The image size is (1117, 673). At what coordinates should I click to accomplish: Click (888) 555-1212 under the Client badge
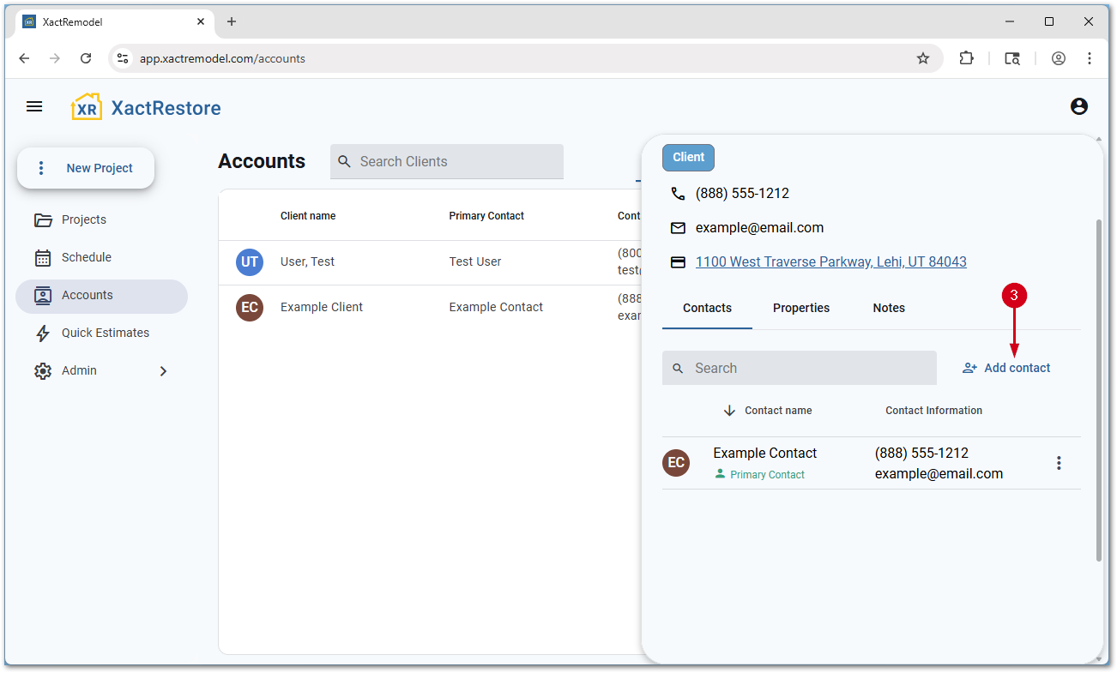pos(742,194)
